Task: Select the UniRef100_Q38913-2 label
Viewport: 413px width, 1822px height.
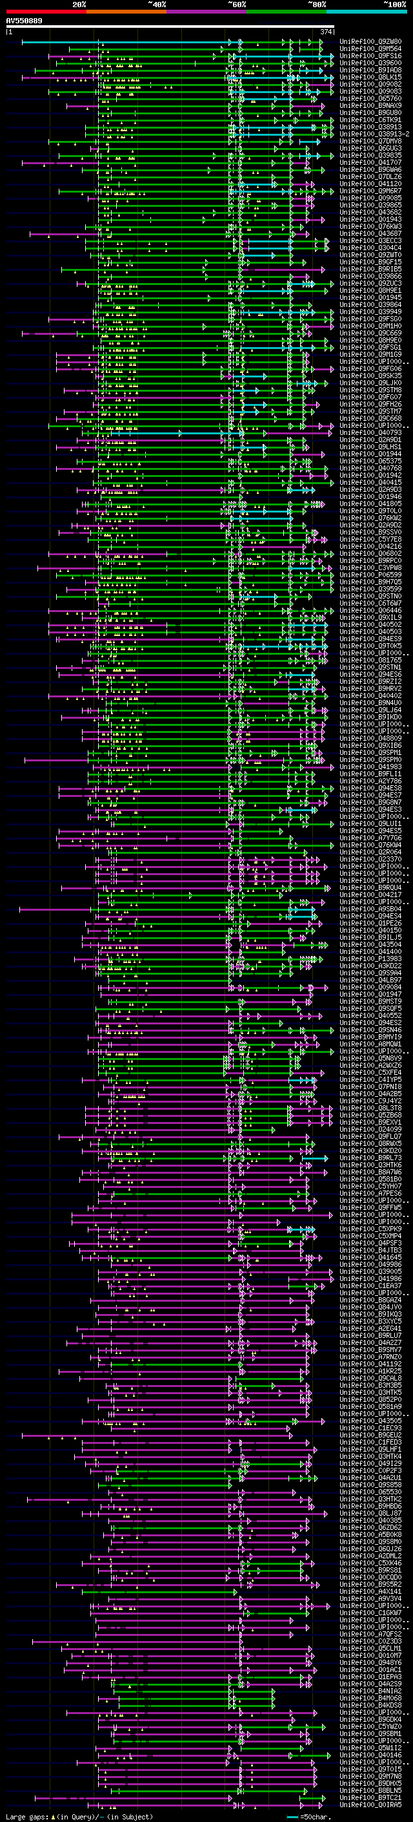Action: [374, 134]
